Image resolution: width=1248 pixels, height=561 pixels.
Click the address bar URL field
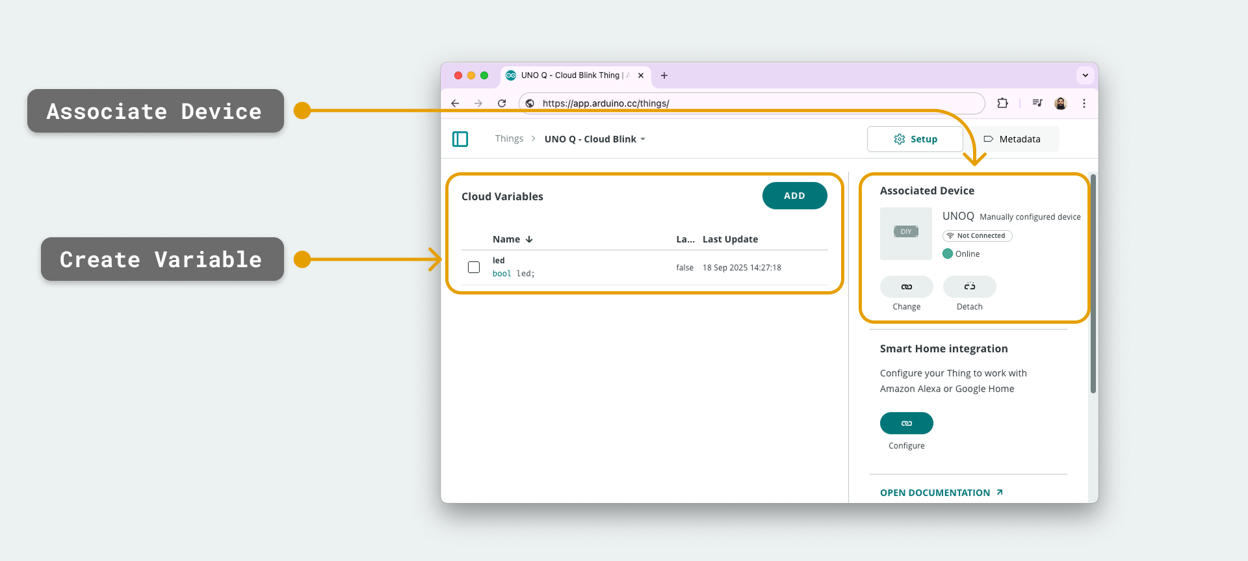click(752, 103)
